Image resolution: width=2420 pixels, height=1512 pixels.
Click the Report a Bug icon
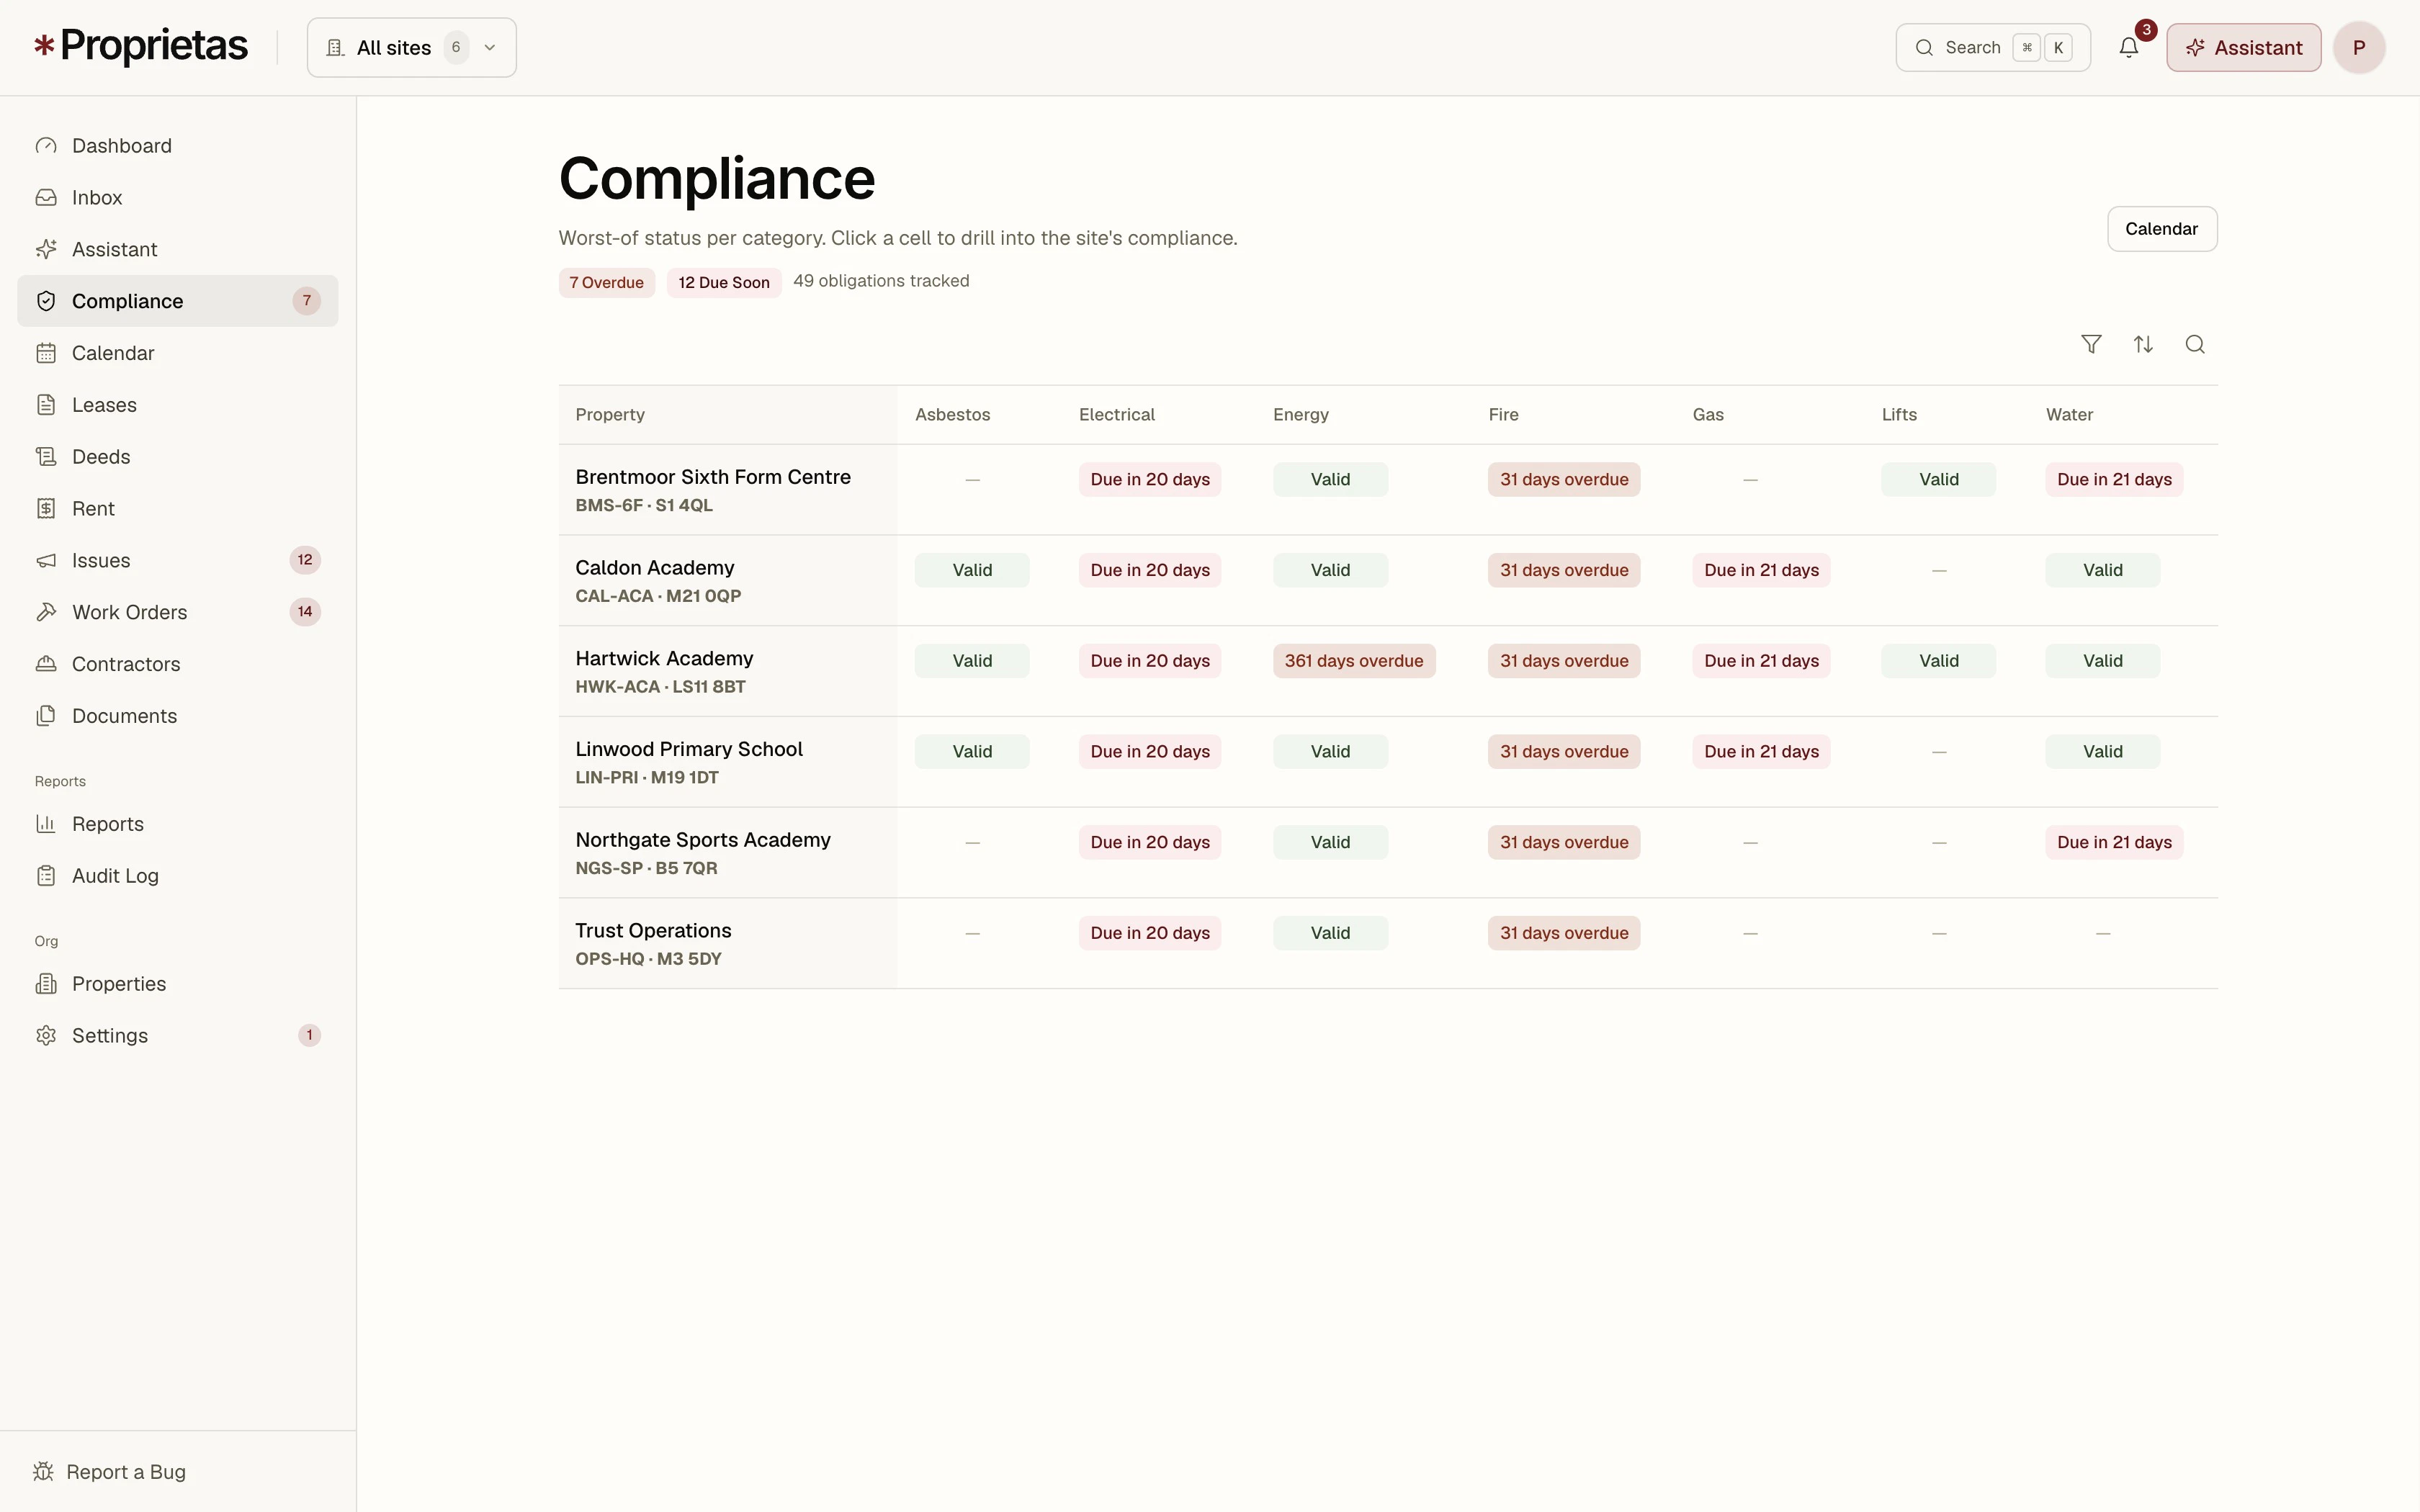(43, 1472)
